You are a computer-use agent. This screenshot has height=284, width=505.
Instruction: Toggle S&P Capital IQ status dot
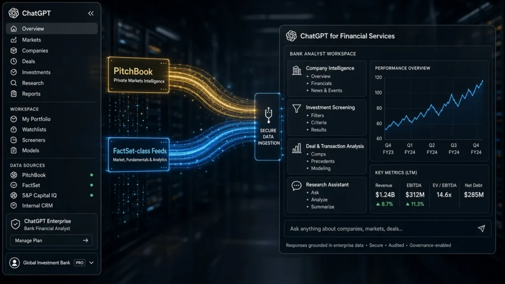click(91, 195)
